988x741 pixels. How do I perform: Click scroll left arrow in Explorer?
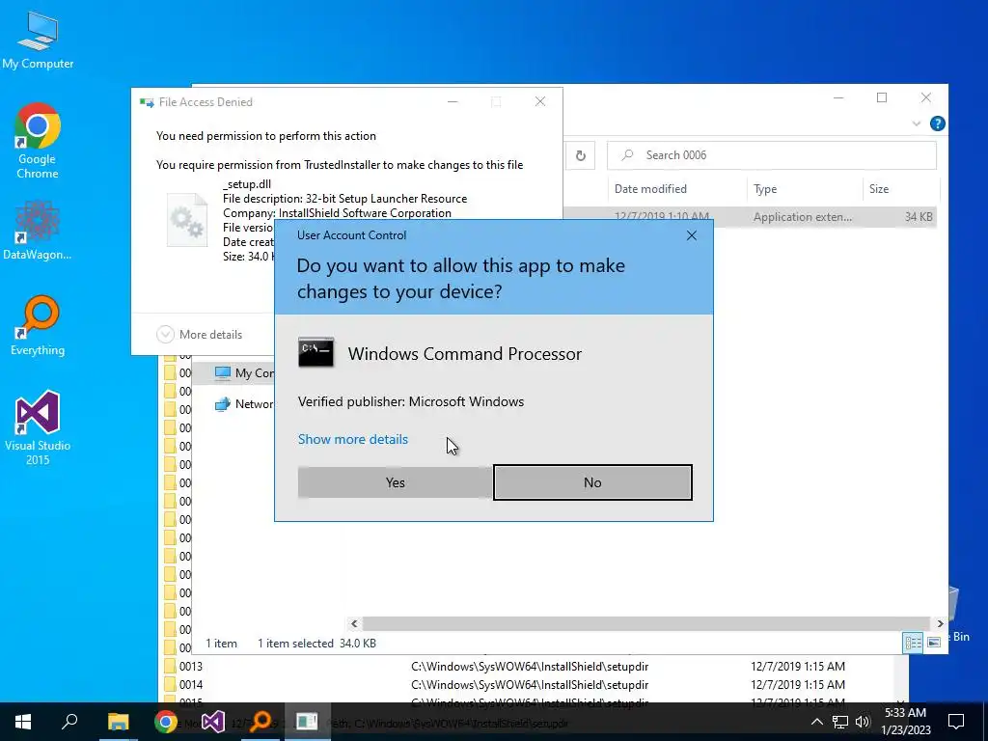coord(354,623)
